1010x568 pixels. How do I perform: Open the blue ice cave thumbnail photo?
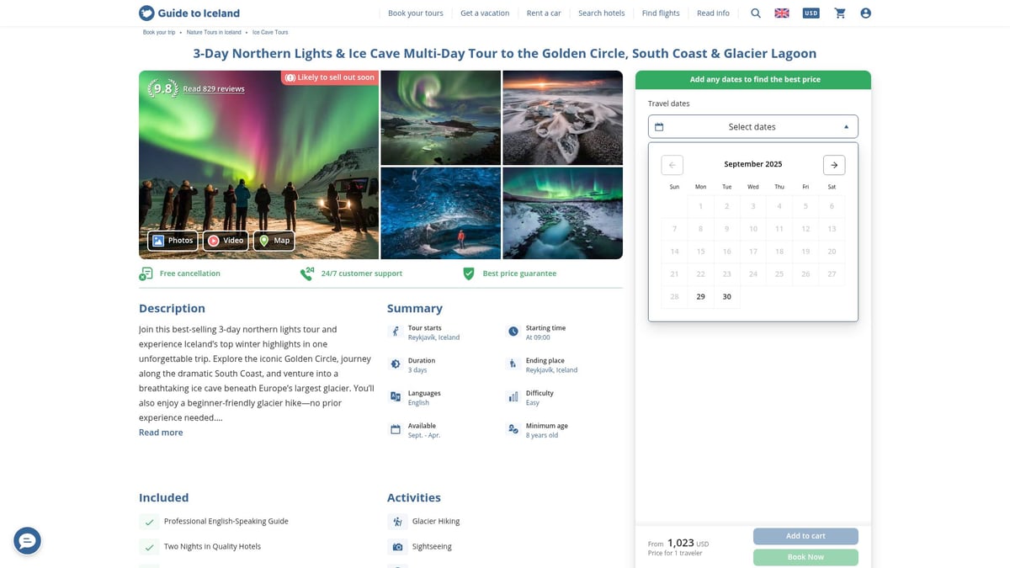coord(440,214)
